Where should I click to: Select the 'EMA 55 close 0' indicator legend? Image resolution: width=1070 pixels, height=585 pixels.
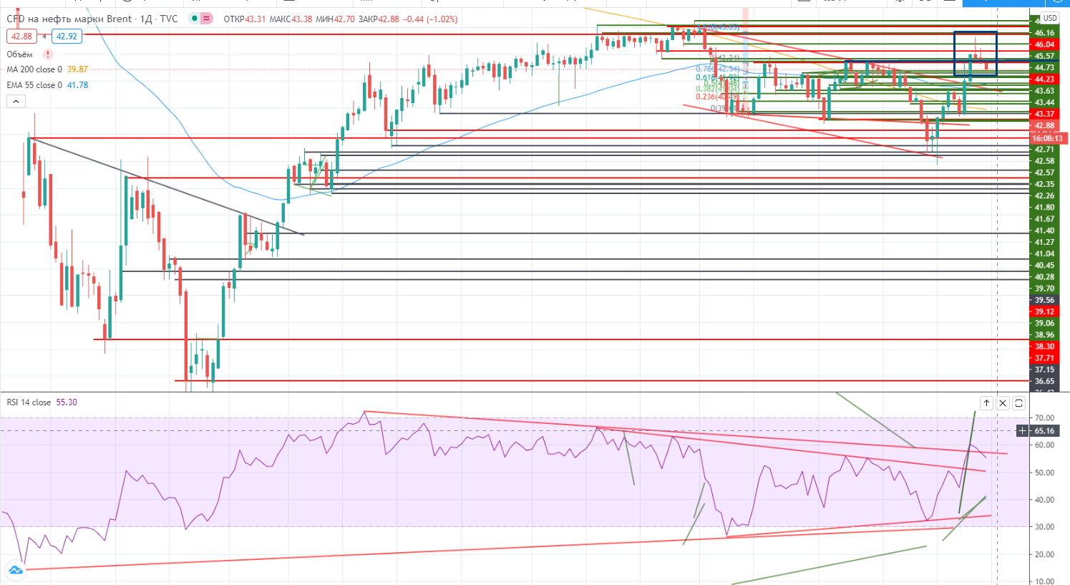click(34, 85)
